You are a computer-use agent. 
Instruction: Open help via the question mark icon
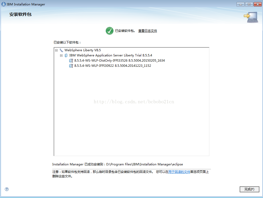7,189
